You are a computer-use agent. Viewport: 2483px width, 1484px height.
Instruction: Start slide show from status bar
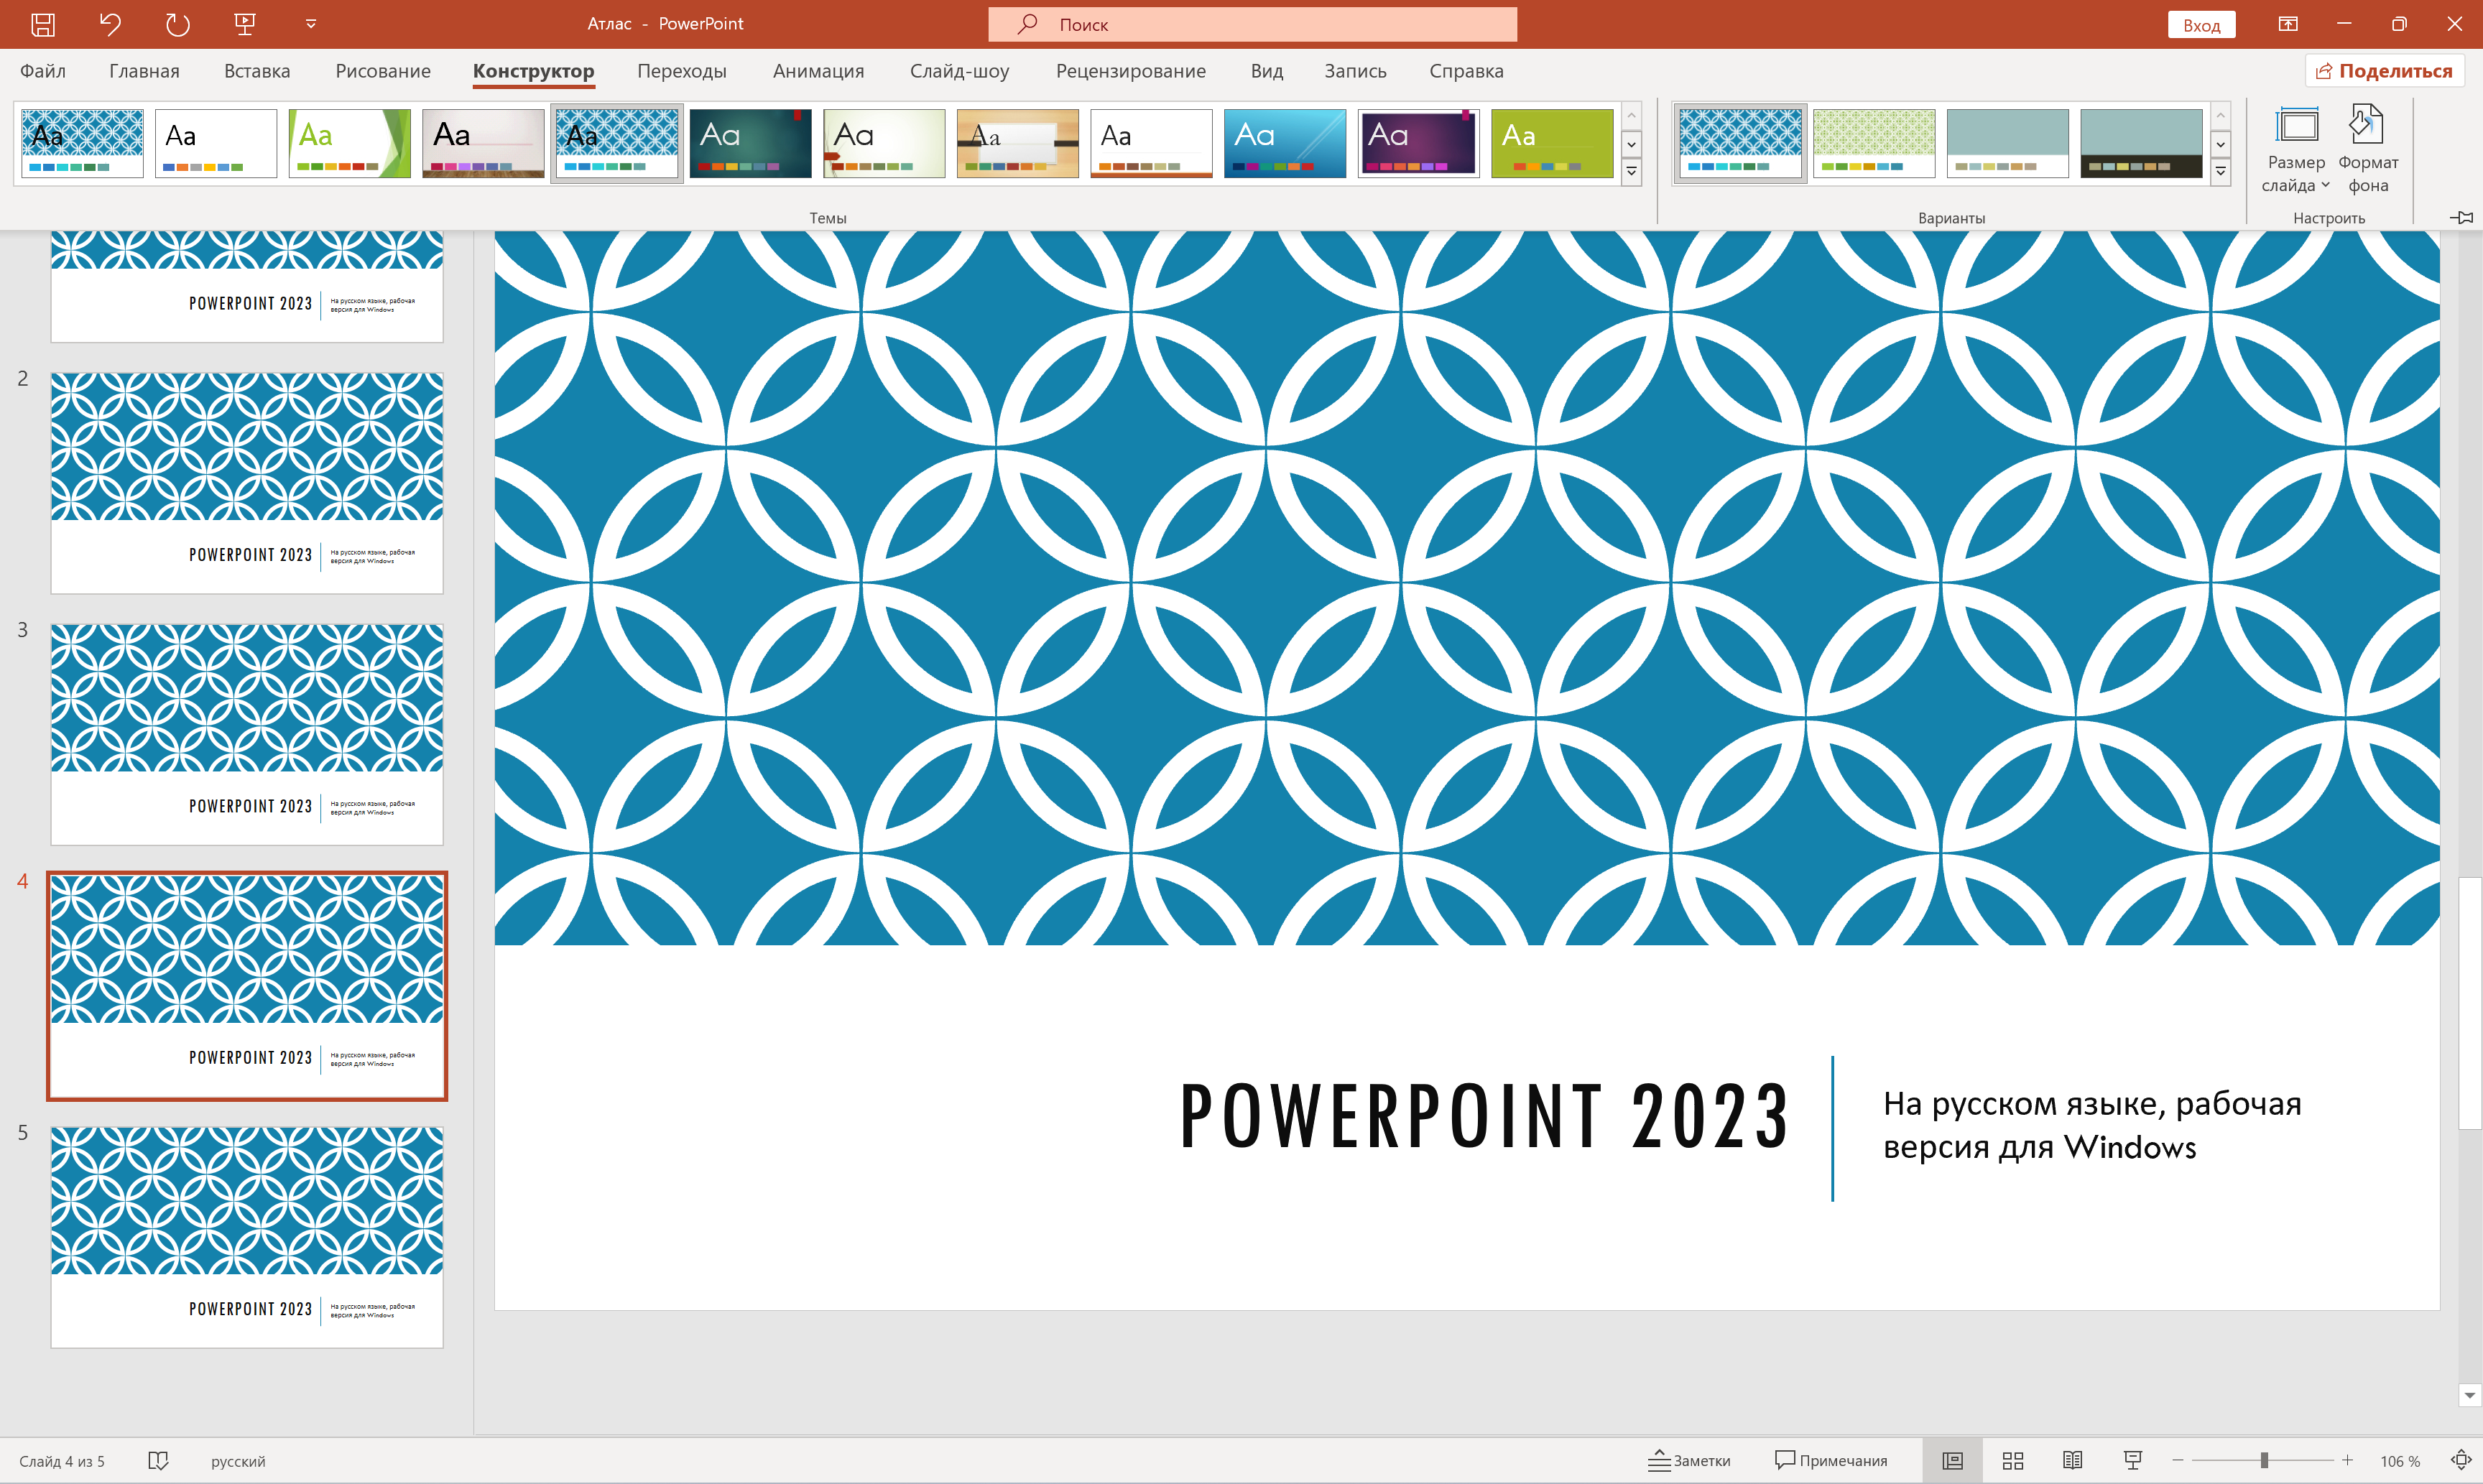2131,1460
